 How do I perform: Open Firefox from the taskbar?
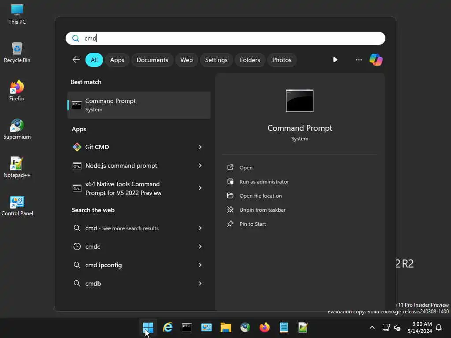[265, 327]
